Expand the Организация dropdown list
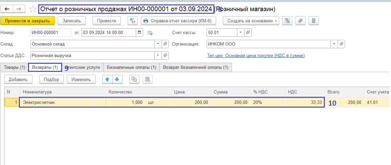The width and height of the screenshot is (391, 165). point(334,44)
